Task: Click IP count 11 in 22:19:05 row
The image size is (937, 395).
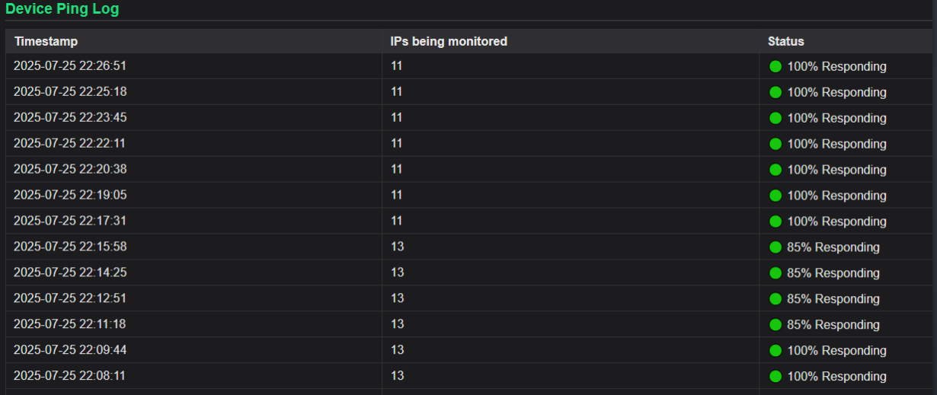Action: [x=396, y=195]
